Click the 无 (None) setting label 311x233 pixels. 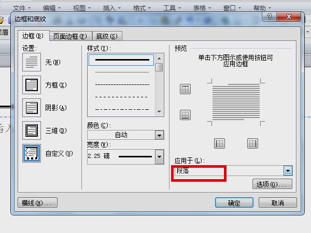[53, 62]
